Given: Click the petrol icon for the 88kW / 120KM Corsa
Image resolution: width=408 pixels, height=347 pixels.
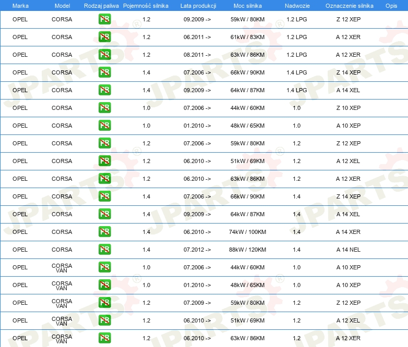Looking at the screenshot, I should 104,250.
